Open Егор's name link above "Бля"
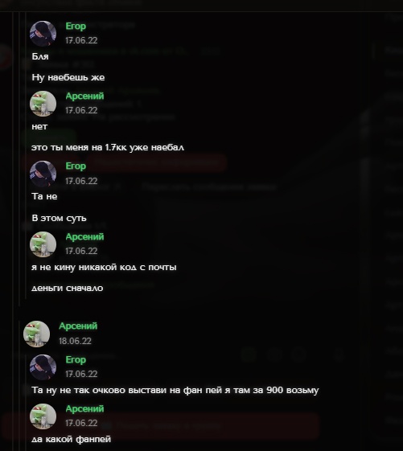This screenshot has width=403, height=451. click(76, 27)
